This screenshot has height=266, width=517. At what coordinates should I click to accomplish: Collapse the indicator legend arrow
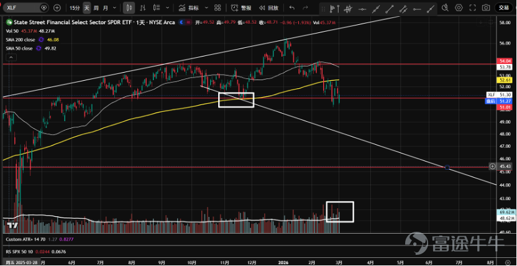(x=11, y=57)
